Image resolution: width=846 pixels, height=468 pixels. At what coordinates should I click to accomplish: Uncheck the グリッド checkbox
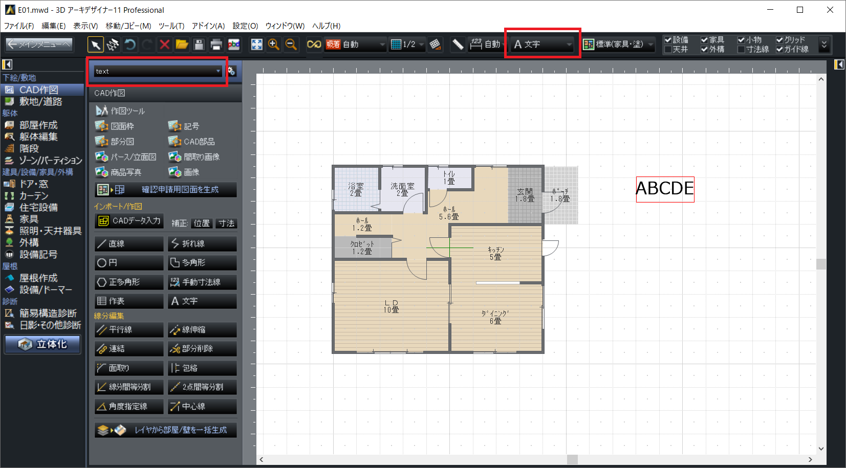(x=779, y=40)
